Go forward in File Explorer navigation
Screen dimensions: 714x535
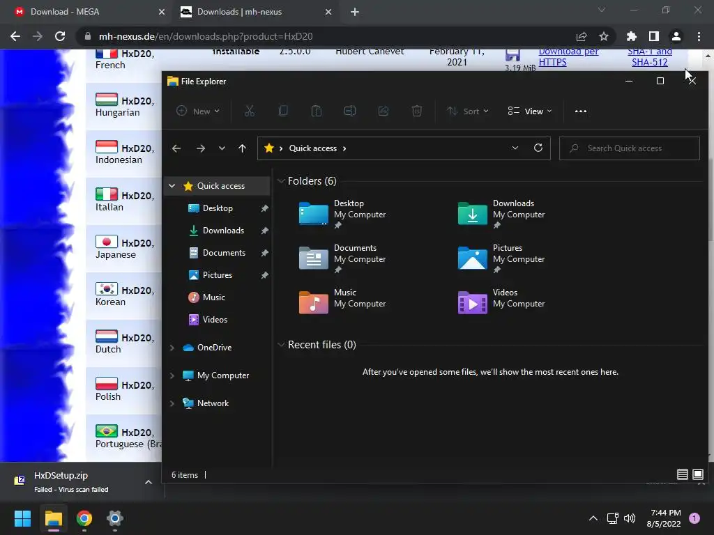(200, 148)
